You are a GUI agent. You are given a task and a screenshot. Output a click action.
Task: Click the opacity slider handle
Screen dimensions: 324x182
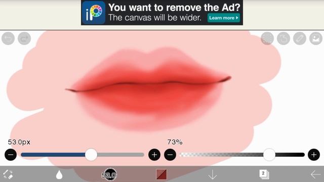tap(269, 155)
